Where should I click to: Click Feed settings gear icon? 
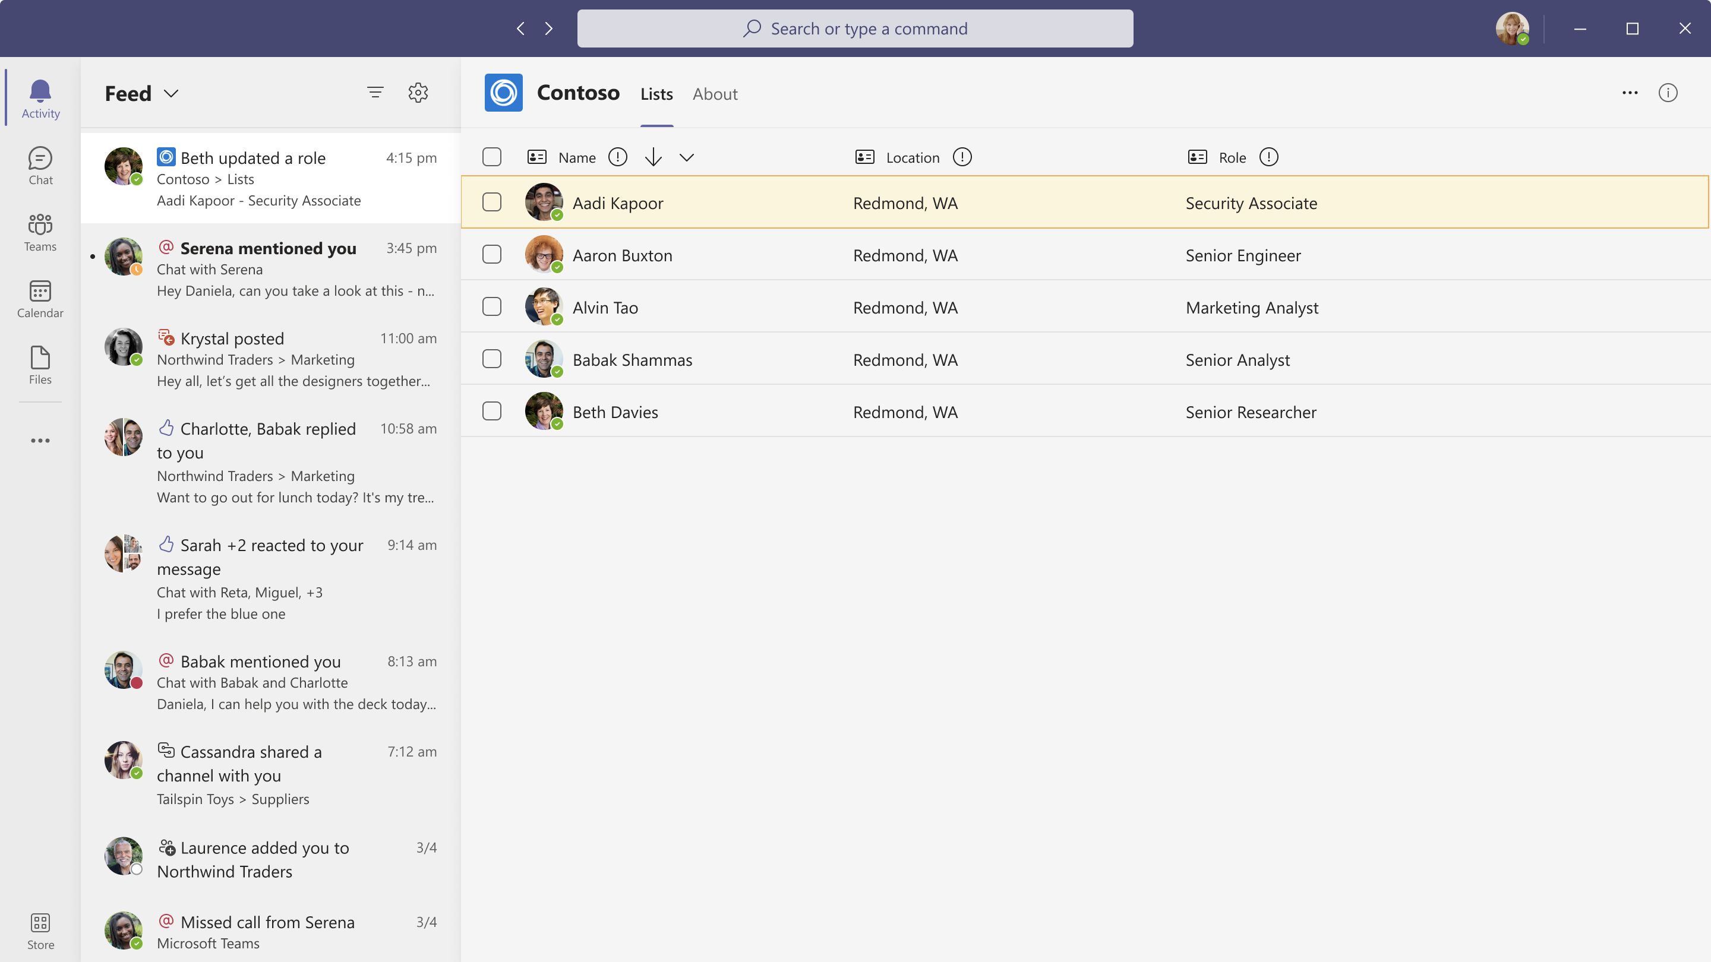(417, 91)
